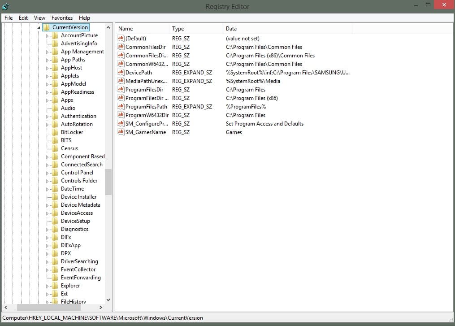The width and height of the screenshot is (455, 326).
Task: Click the folder icon of App Paths
Action: tap(55, 60)
